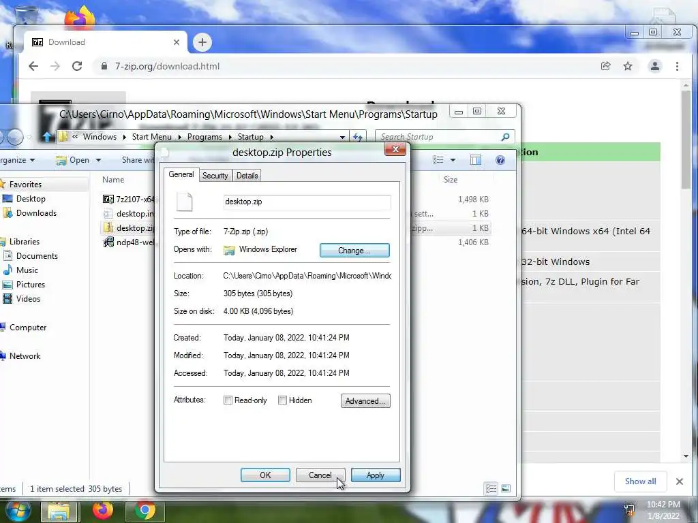Close the Download tab
Viewport: 698px width, 523px height.
coord(177,42)
